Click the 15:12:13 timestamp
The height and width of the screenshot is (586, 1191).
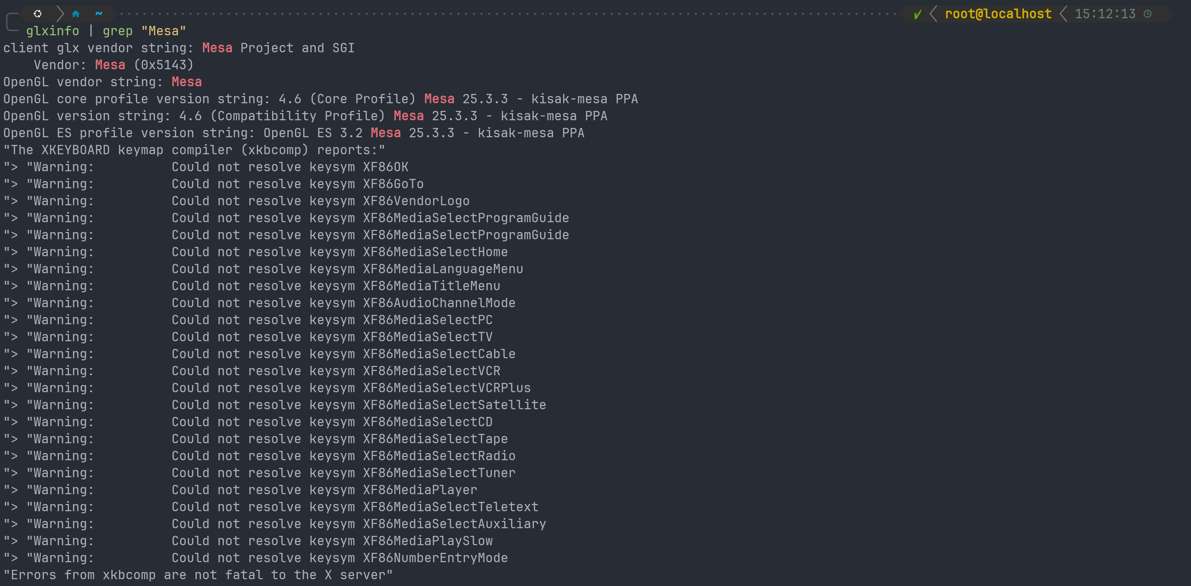pos(1105,14)
